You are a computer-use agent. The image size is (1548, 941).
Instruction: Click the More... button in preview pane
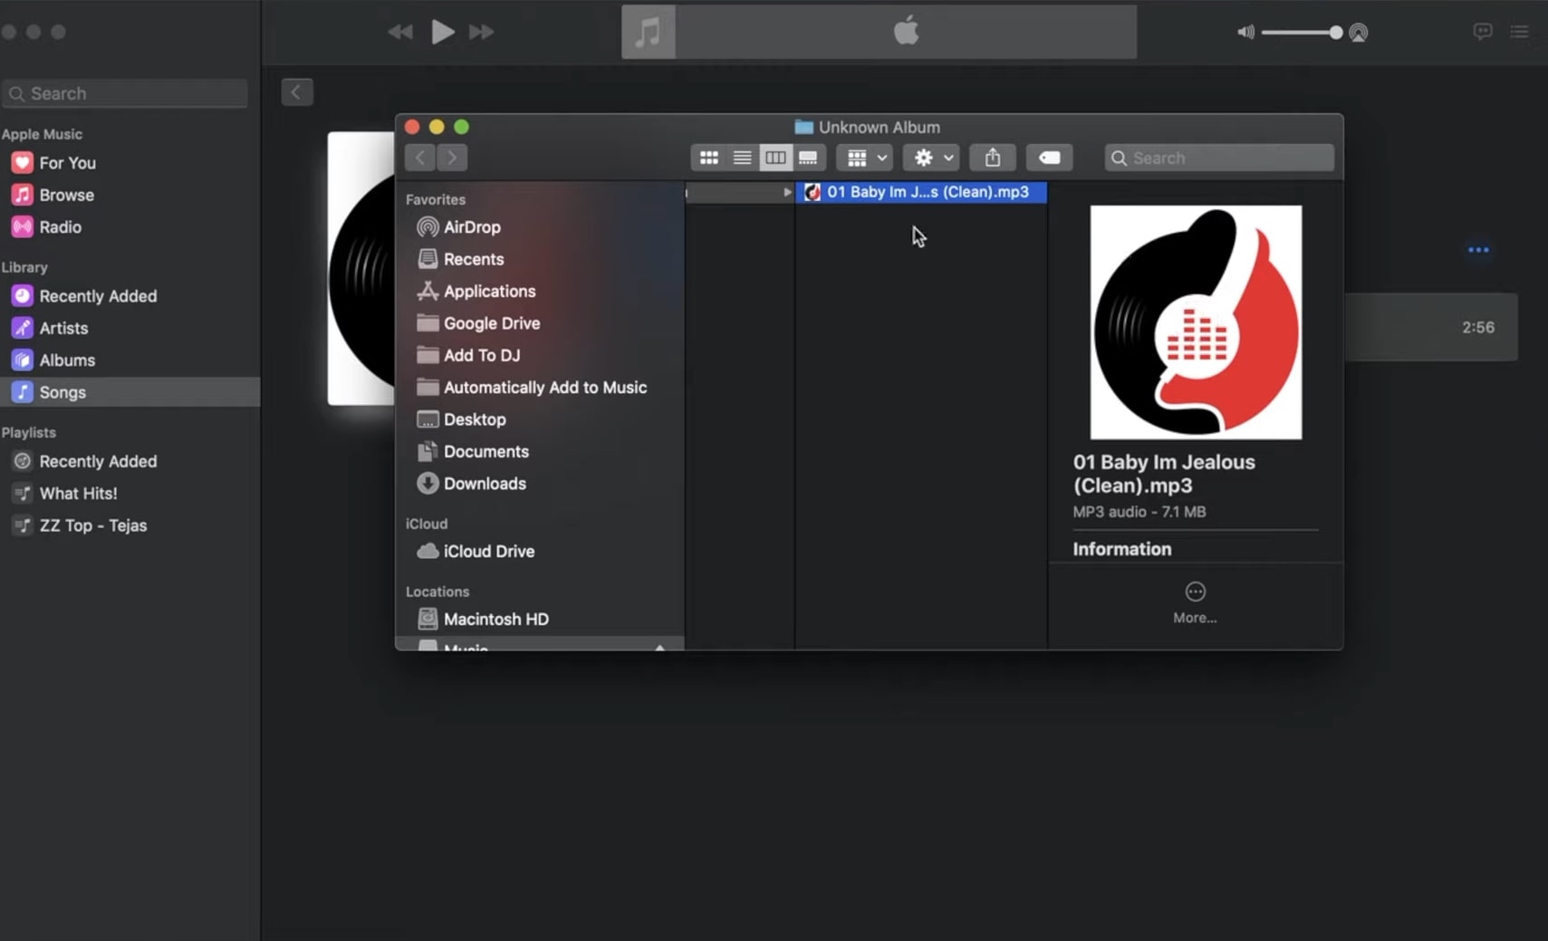pyautogui.click(x=1195, y=603)
